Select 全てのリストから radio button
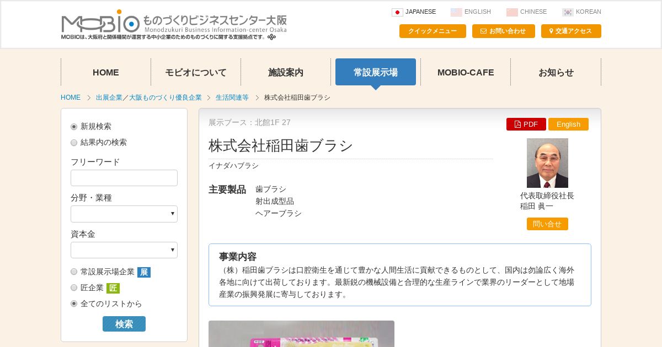The height and width of the screenshot is (347, 662). coord(74,303)
